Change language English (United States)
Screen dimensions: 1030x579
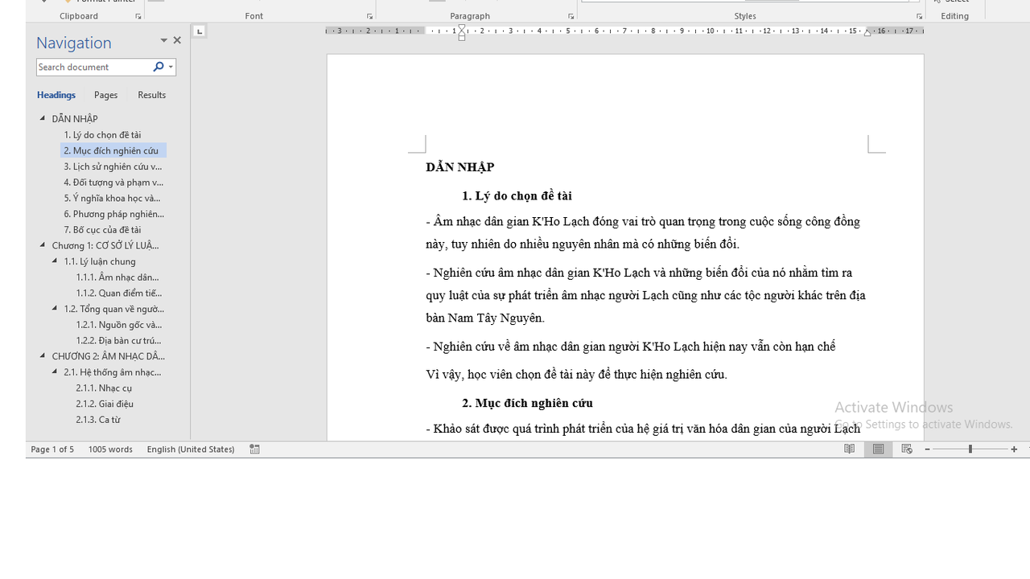click(x=191, y=450)
